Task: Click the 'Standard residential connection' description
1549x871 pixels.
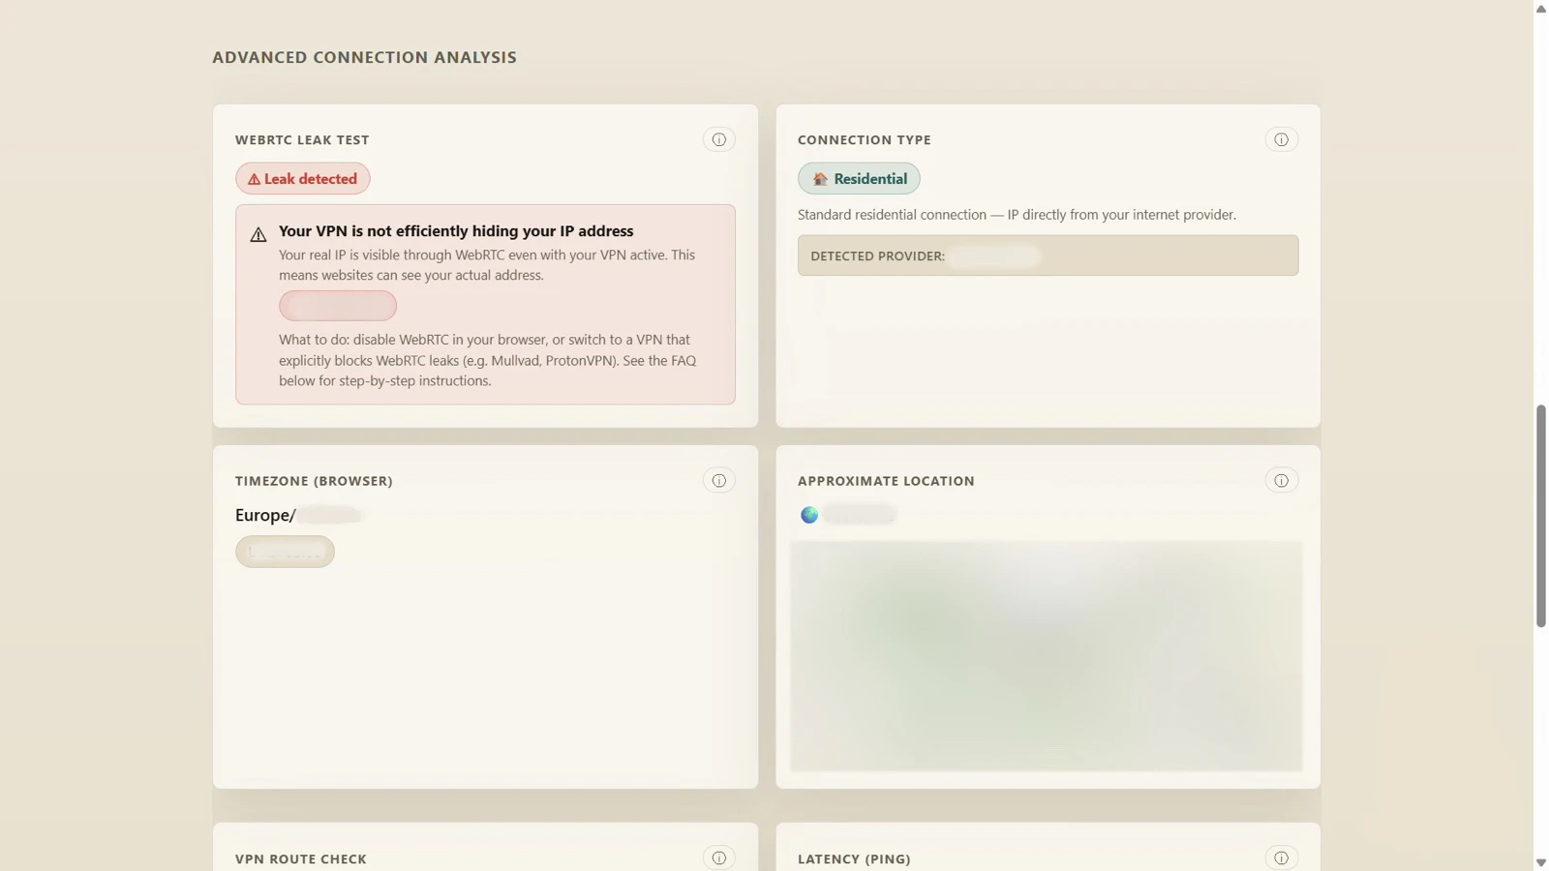Action: (x=1017, y=215)
